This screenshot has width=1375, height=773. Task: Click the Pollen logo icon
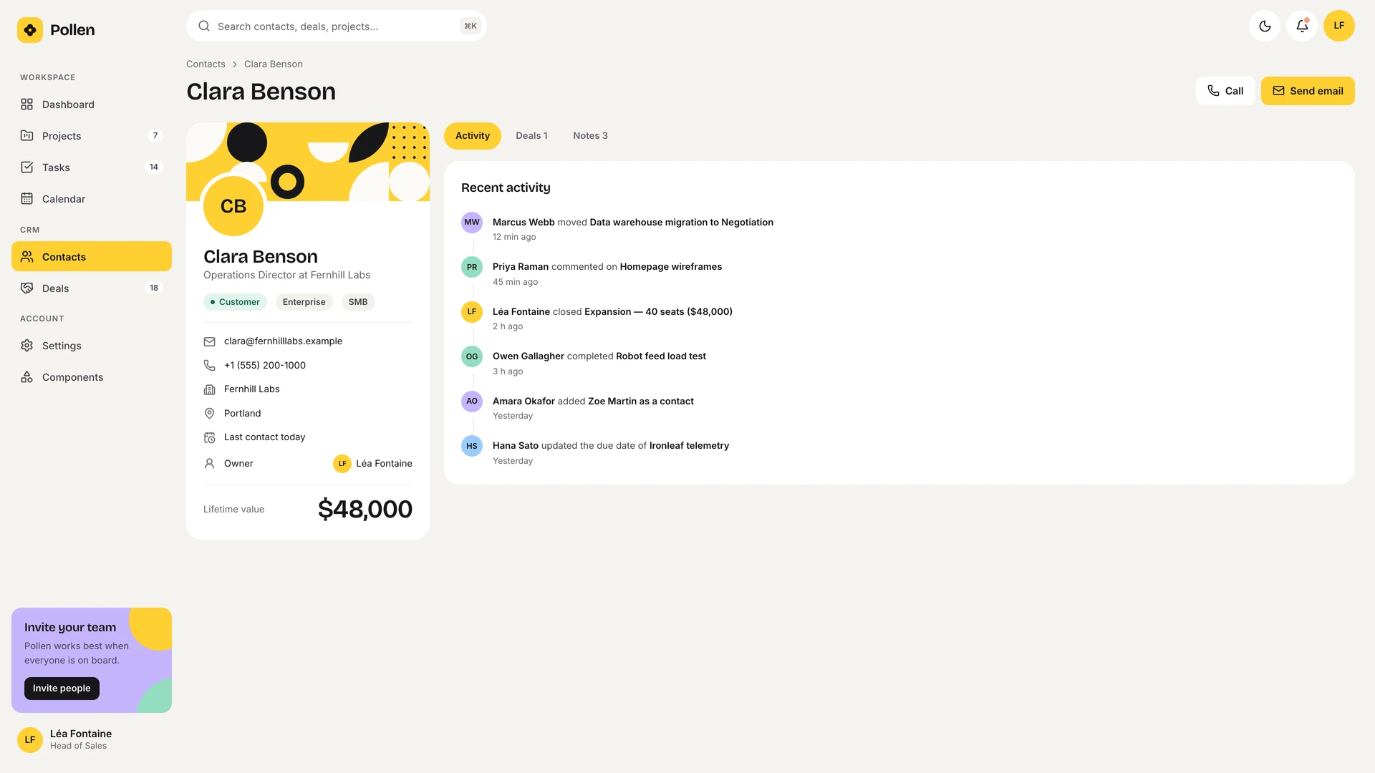(30, 30)
